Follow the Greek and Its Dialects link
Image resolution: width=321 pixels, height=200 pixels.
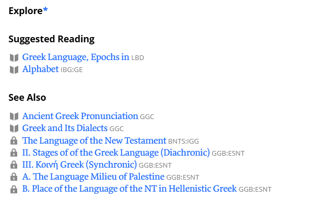[x=65, y=128]
